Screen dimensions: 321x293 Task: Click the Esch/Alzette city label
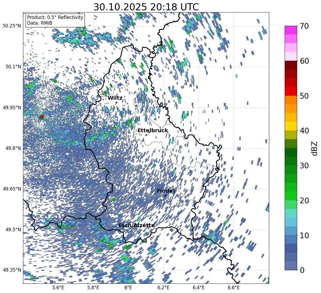(136, 225)
